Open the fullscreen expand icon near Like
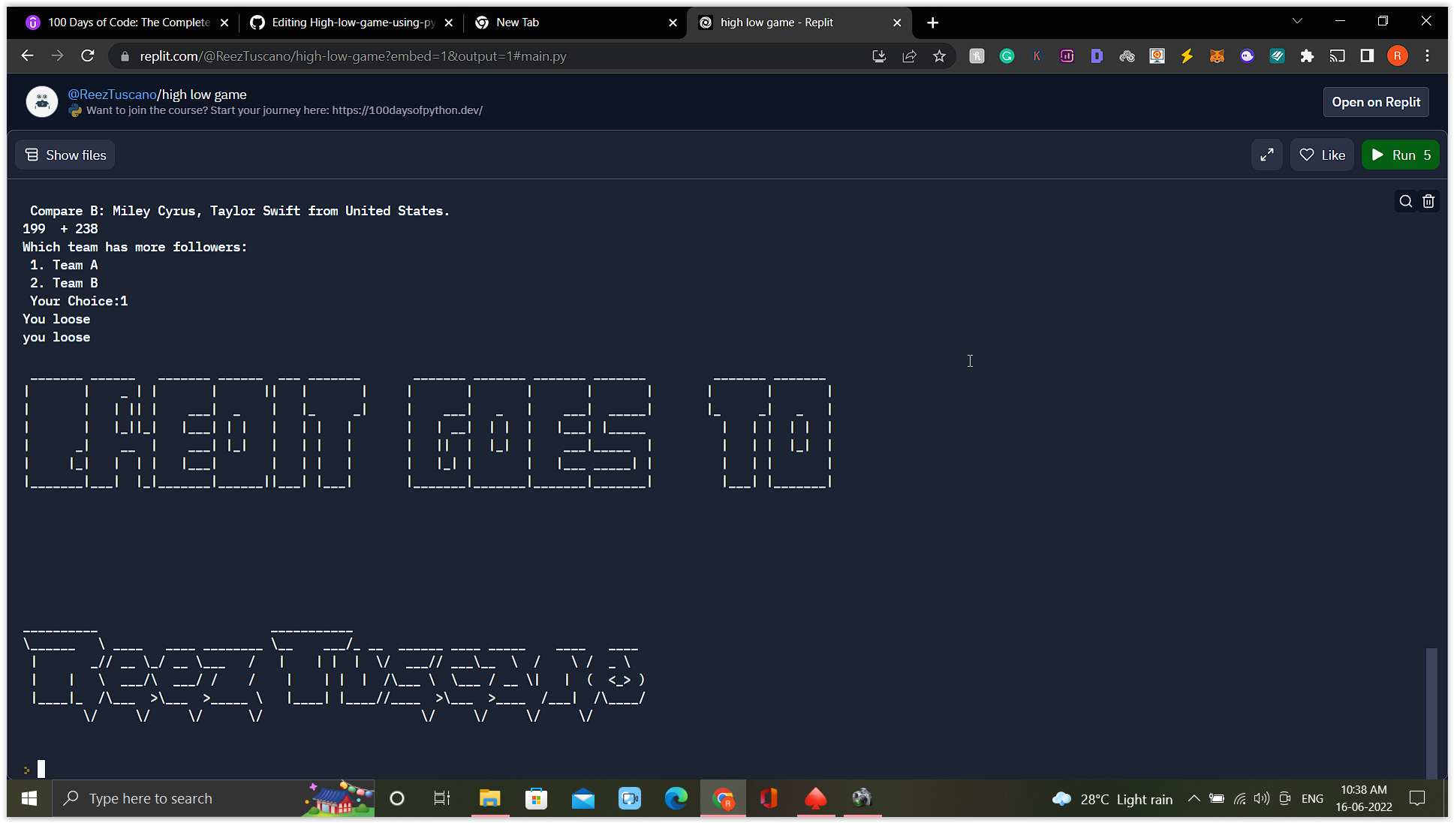Screen dimensions: 1454x823 1267,155
